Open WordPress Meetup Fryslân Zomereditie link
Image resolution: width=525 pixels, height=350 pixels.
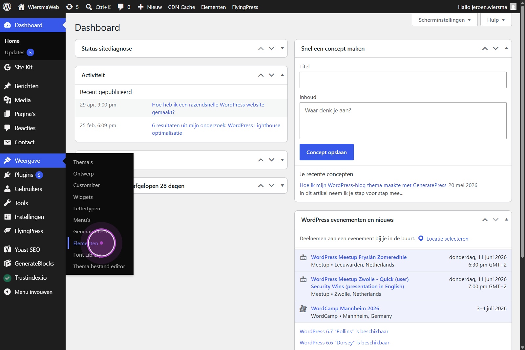click(x=359, y=257)
